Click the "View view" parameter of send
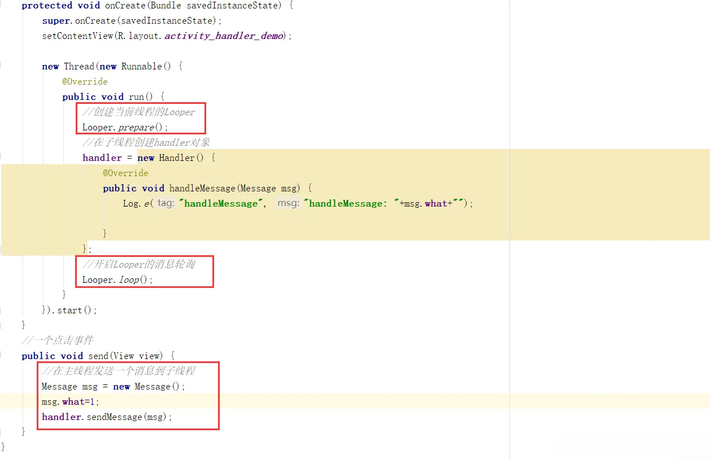The image size is (710, 459). (x=137, y=356)
